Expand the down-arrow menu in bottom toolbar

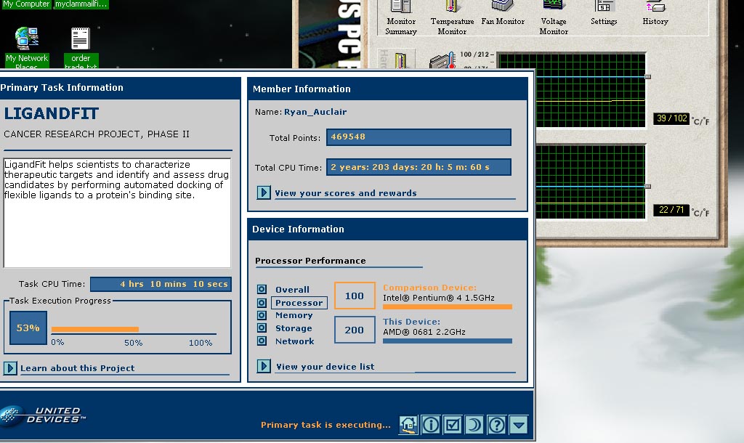518,425
